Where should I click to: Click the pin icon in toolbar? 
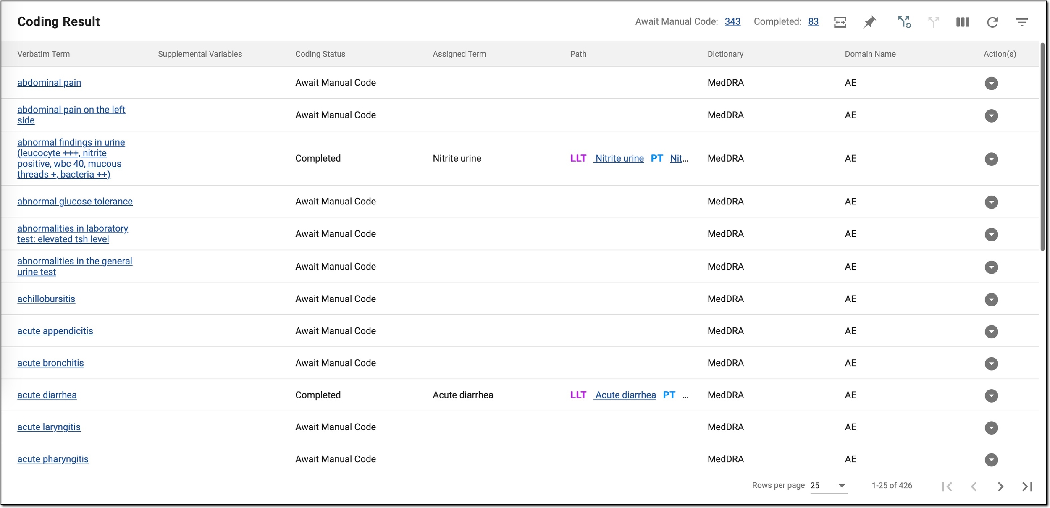[869, 22]
